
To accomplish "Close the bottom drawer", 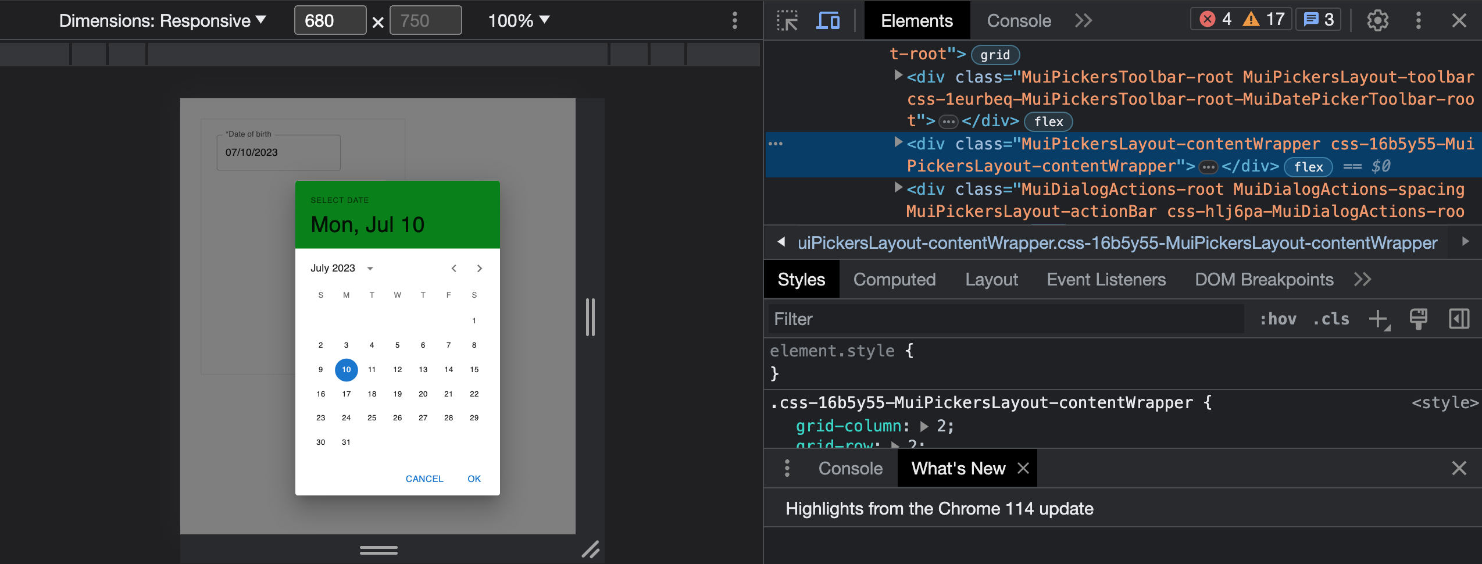I will tap(1459, 468).
